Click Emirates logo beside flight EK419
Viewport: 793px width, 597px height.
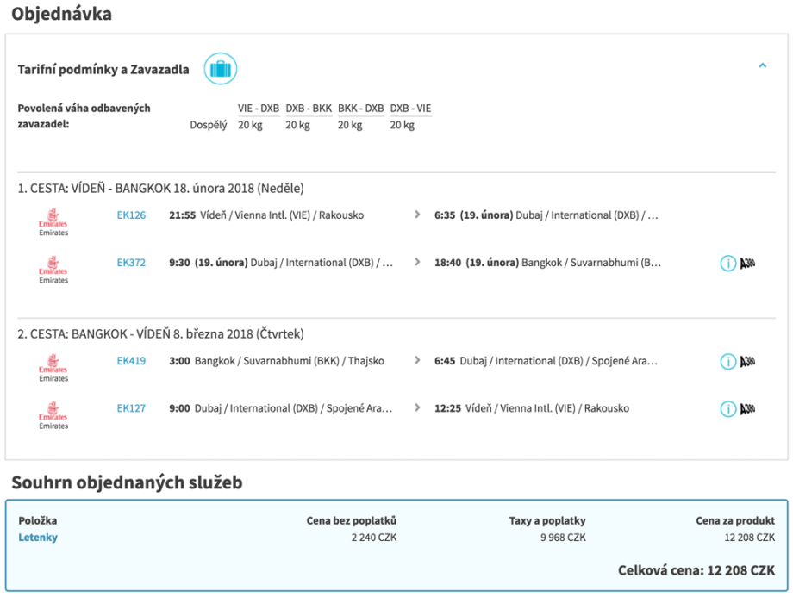point(53,367)
